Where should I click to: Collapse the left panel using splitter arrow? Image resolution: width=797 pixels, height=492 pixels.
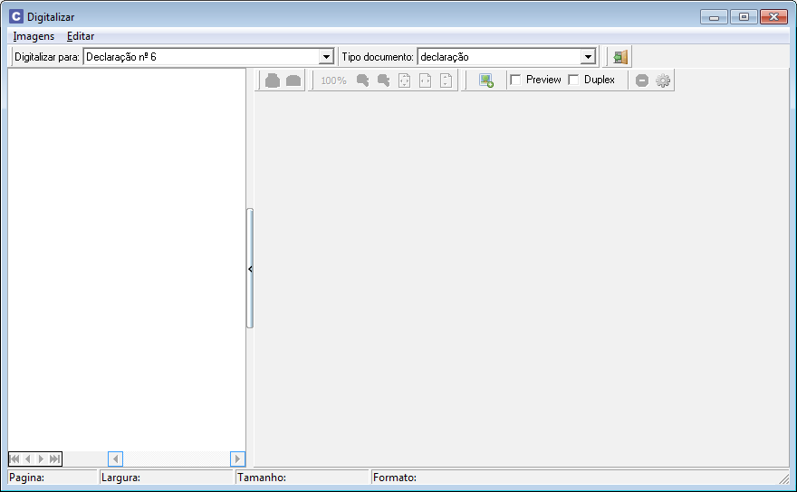click(250, 269)
